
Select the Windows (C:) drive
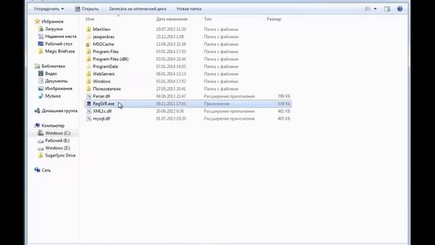click(58, 133)
